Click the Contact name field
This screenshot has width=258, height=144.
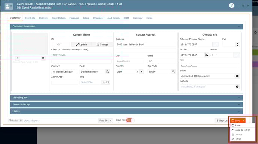click(x=64, y=71)
